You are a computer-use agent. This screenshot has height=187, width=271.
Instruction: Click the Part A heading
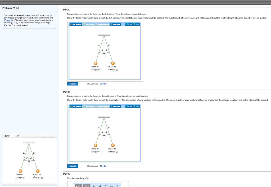pos(66,10)
